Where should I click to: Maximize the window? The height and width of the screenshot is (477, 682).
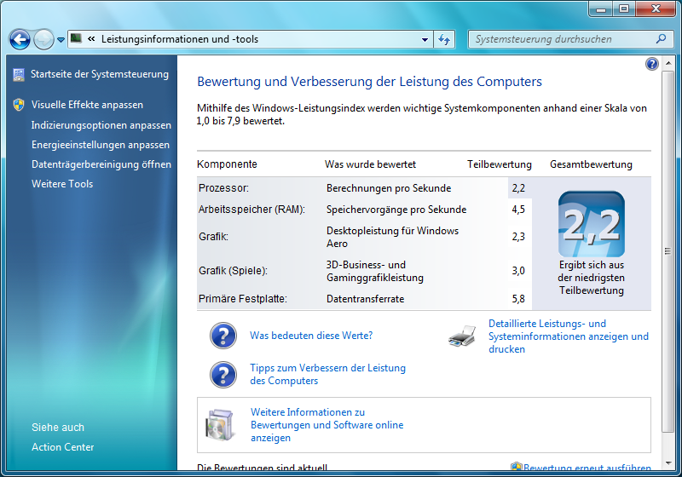click(x=624, y=9)
